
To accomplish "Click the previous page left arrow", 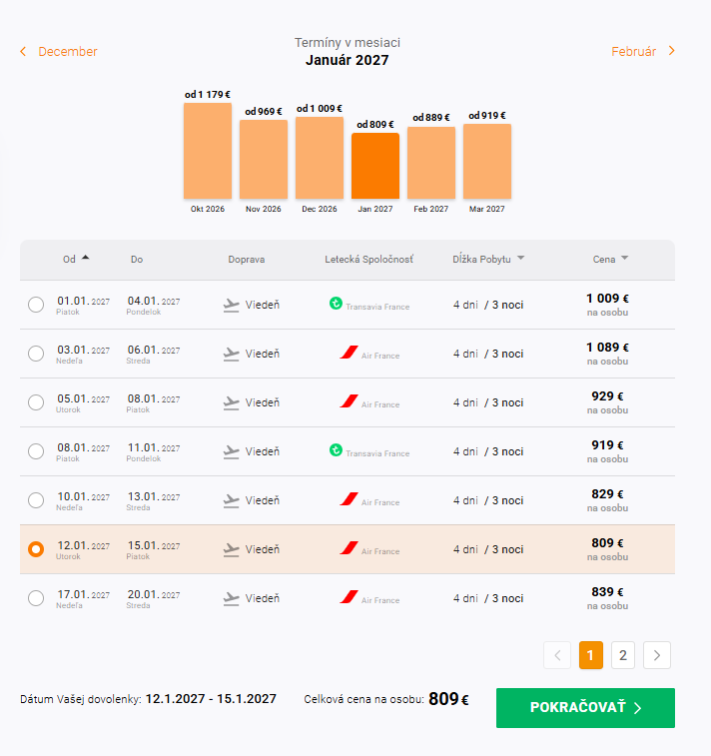I will click(557, 655).
